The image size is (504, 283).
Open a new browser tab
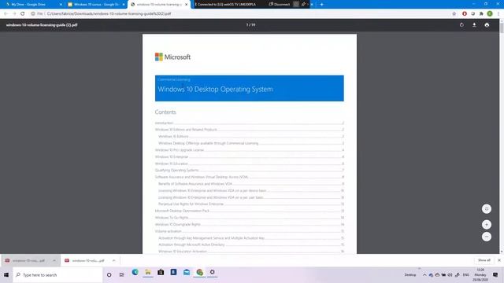coord(321,5)
